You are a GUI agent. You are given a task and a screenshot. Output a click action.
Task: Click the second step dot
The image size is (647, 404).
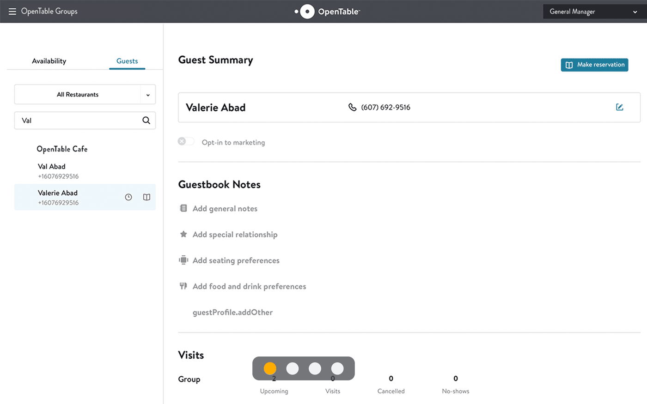293,368
